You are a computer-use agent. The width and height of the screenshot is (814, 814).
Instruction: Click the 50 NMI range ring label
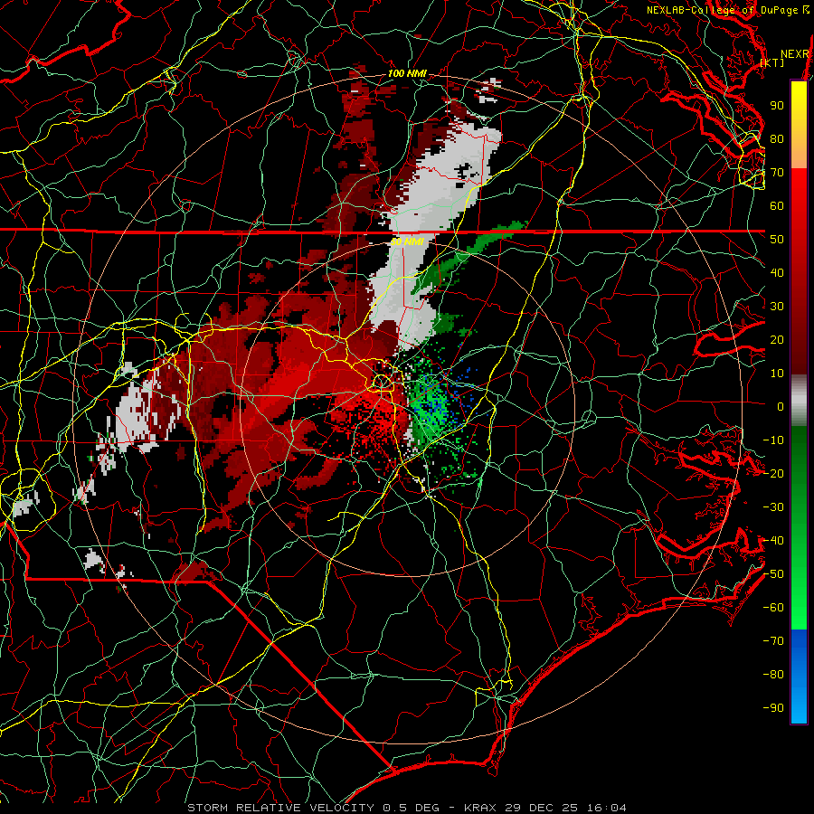point(407,241)
